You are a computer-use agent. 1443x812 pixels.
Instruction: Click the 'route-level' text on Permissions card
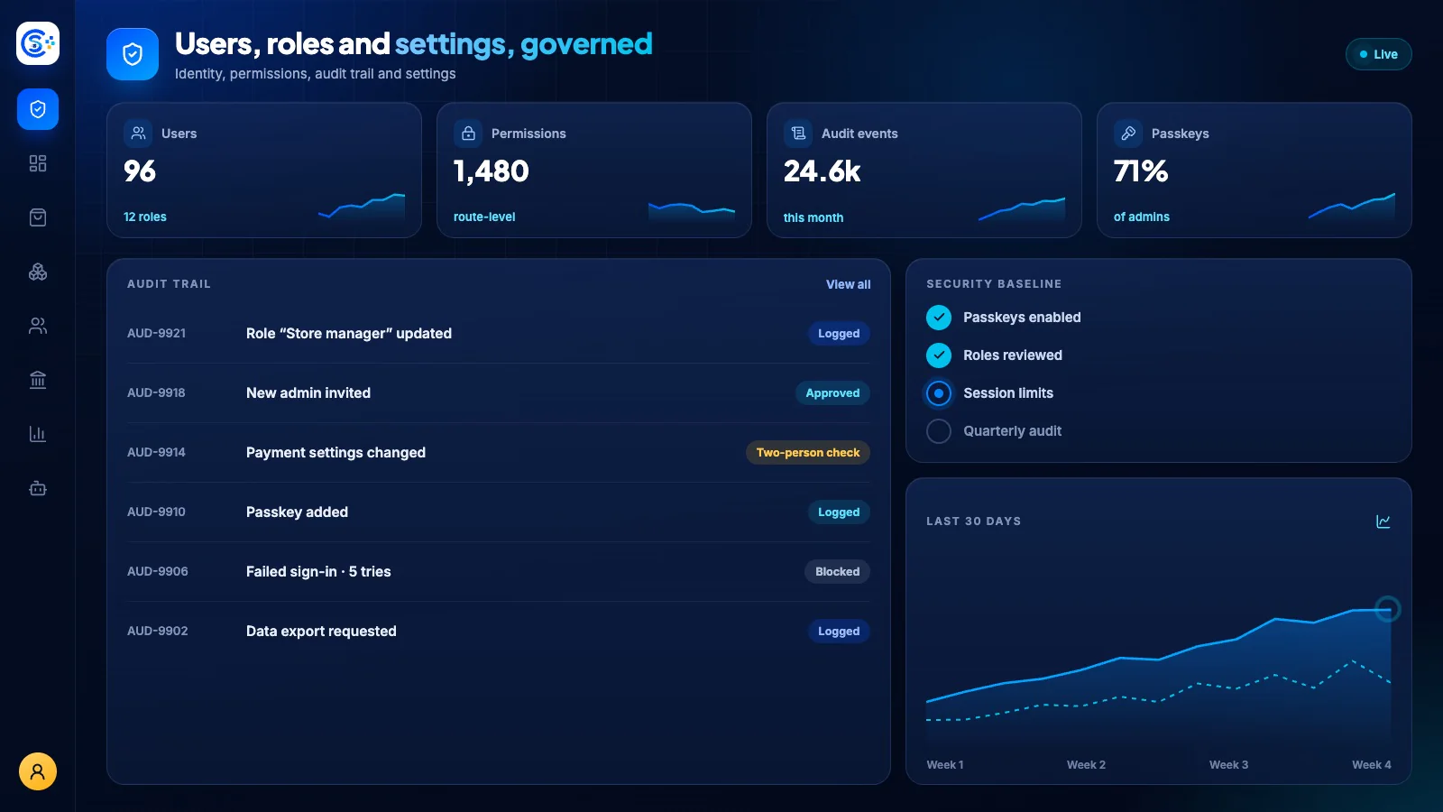tap(484, 217)
